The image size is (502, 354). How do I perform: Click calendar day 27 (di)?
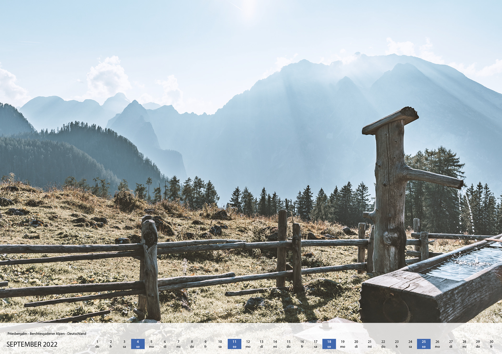[x=451, y=344]
